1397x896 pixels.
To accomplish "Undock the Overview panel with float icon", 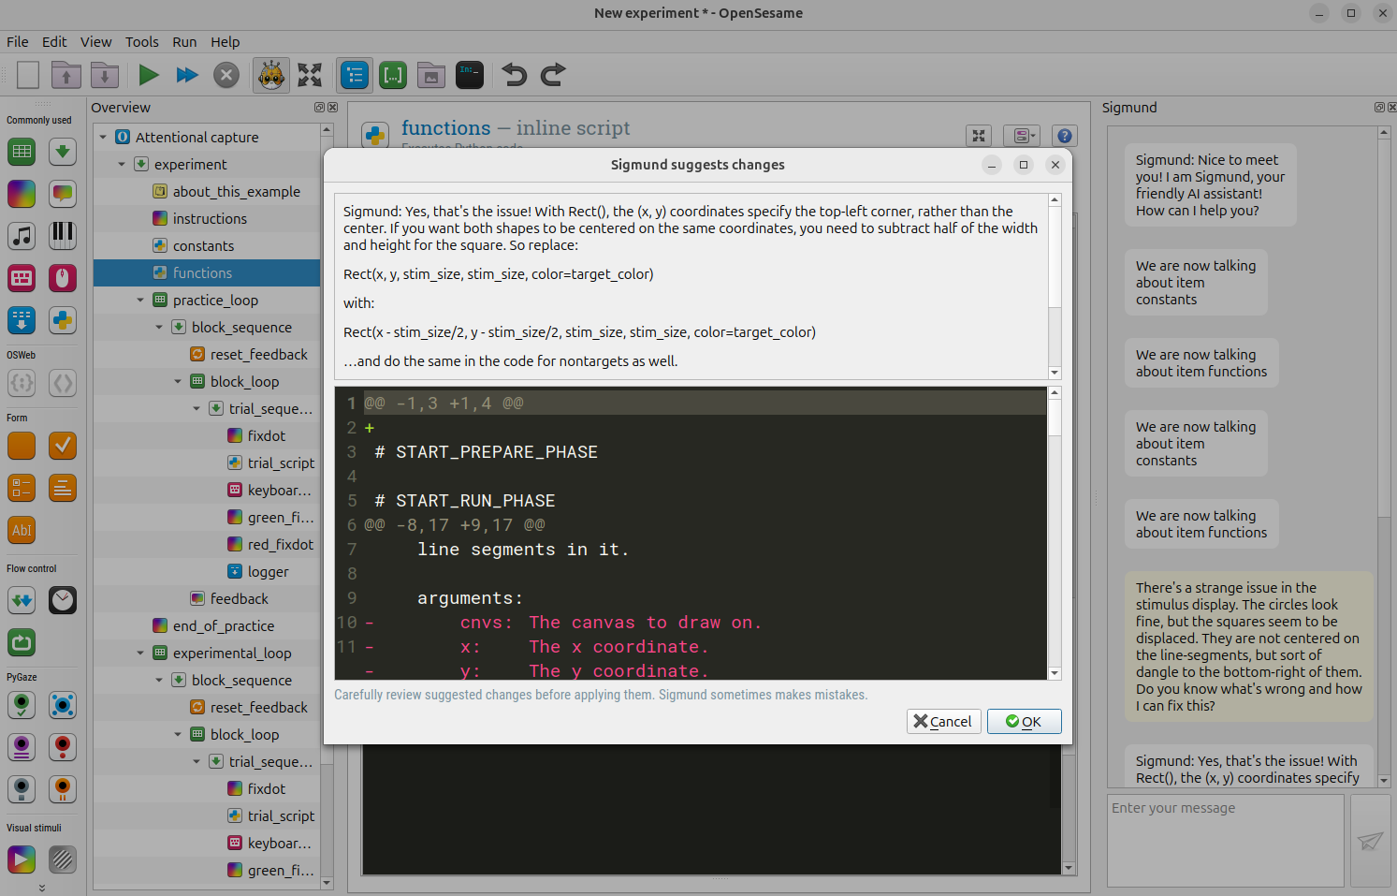I will pos(319,108).
